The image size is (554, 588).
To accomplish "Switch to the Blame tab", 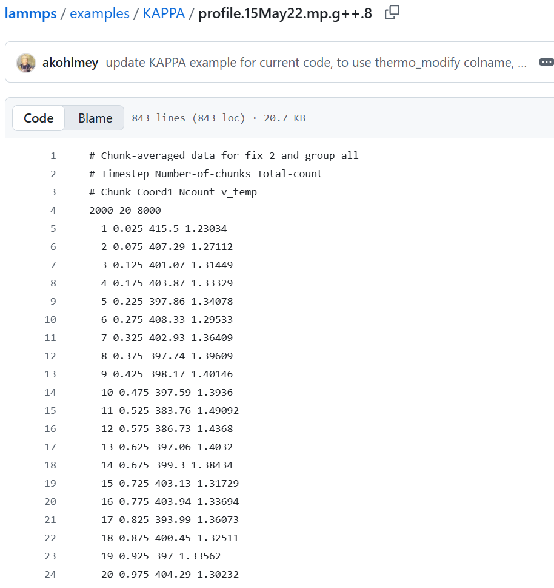I will point(95,118).
